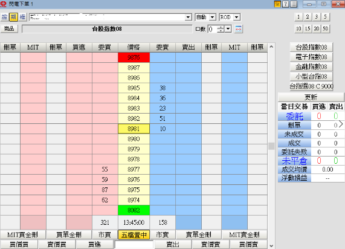The width and height of the screenshot is (345, 249).
Task: Click the order book scrollbar thumb
Action: (271, 146)
